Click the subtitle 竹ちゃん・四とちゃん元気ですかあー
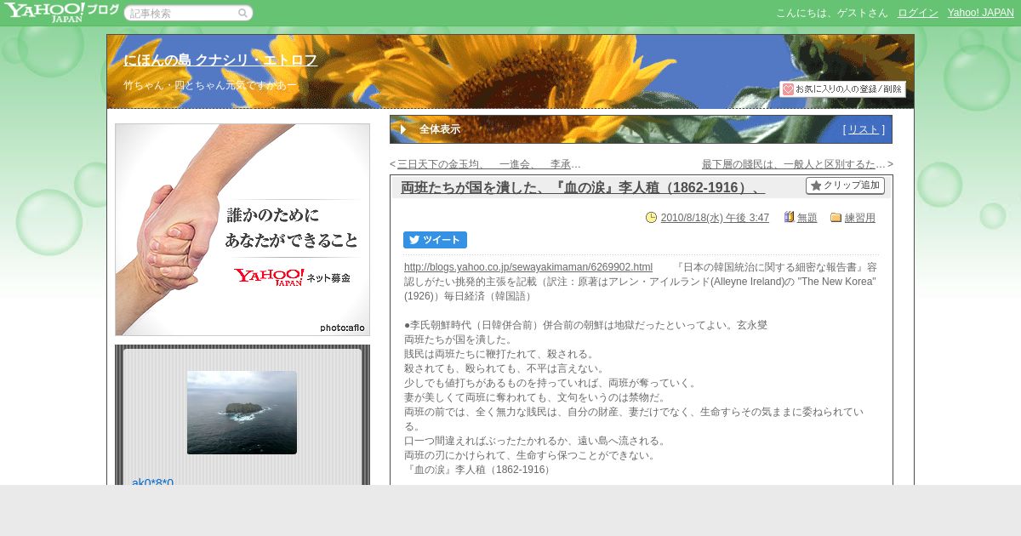This screenshot has height=536, width=1021. click(x=210, y=85)
